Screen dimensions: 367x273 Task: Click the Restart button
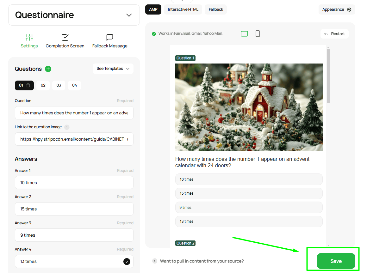coord(334,34)
